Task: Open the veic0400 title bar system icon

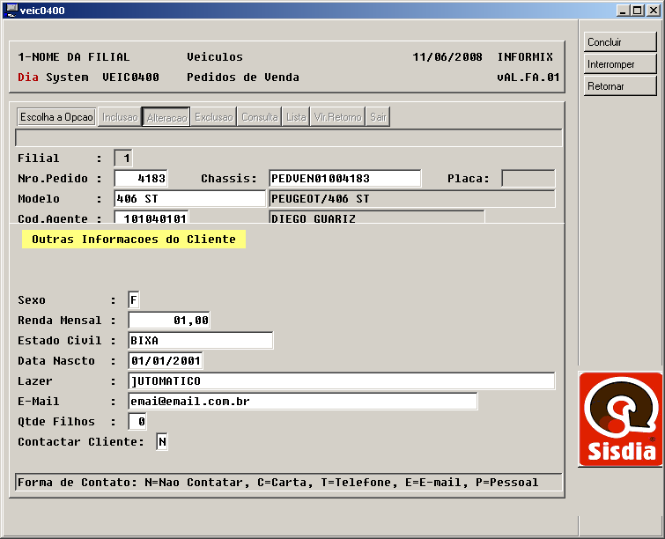Action: [11, 10]
